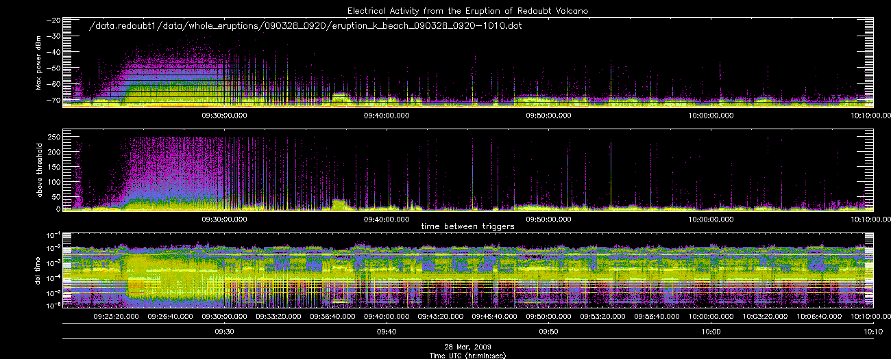Click the 09:23:20.000 time tick label

click(117, 317)
